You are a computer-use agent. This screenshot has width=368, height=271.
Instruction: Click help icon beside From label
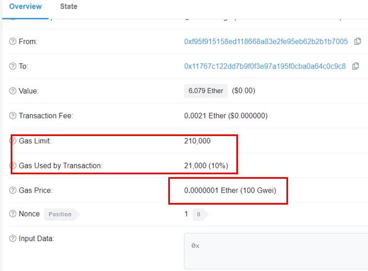click(x=13, y=42)
